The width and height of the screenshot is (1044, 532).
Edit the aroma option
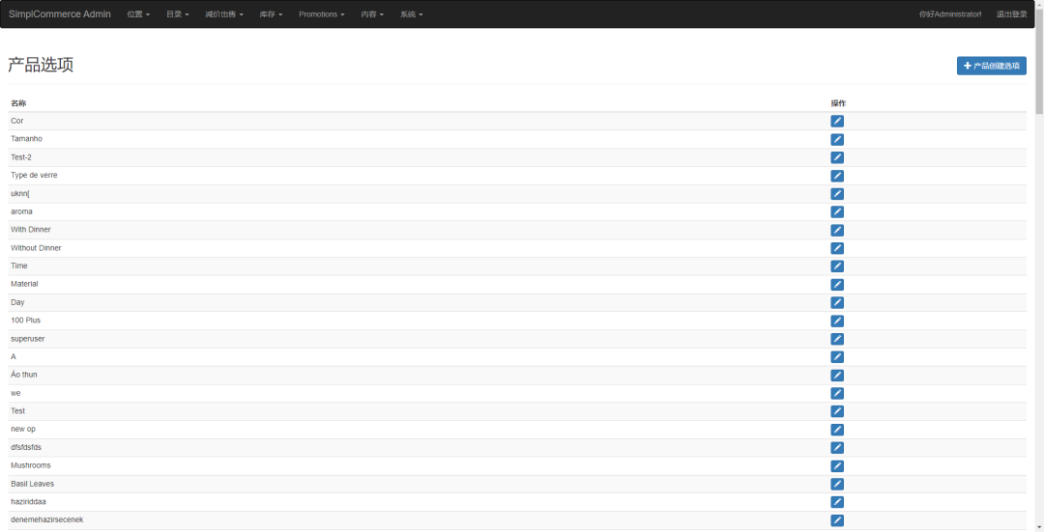coord(837,211)
